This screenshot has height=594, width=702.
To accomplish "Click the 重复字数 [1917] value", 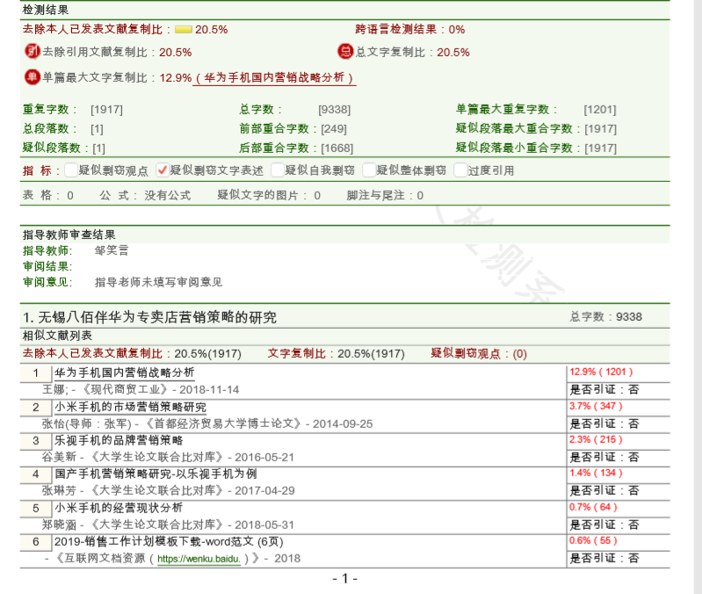I will pyautogui.click(x=106, y=110).
